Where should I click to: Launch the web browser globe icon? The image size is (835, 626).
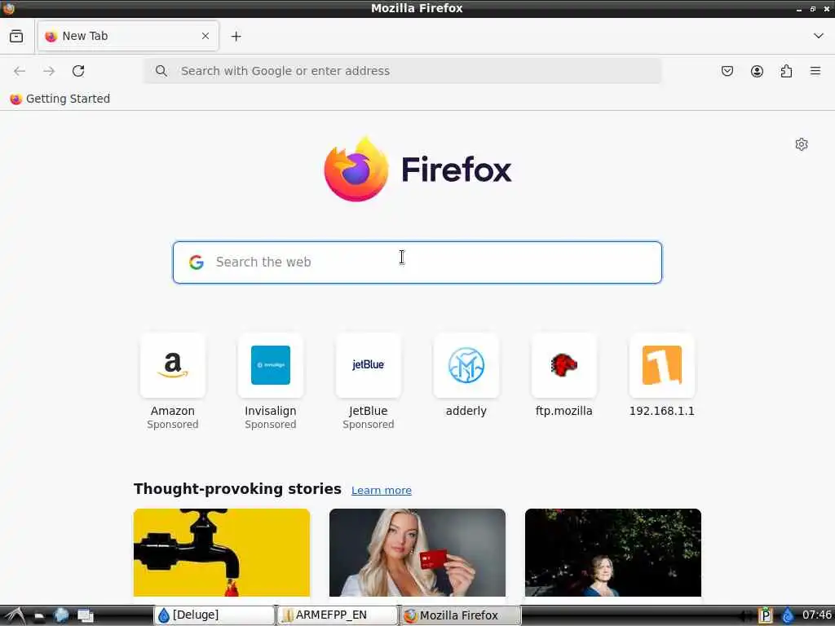(61, 615)
